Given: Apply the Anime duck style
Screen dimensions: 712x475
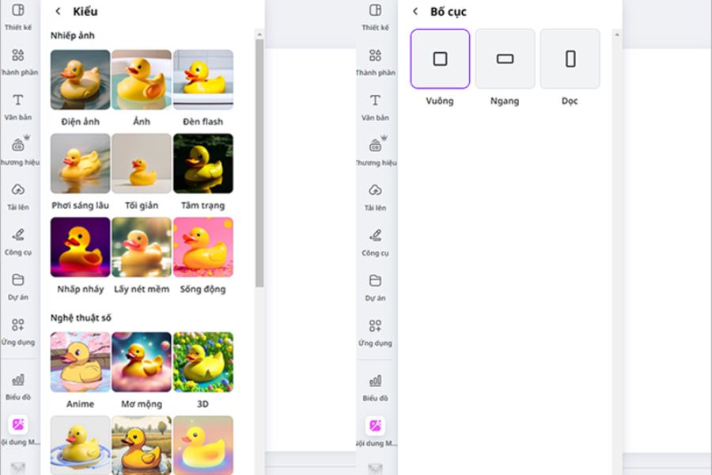Looking at the screenshot, I should (80, 362).
